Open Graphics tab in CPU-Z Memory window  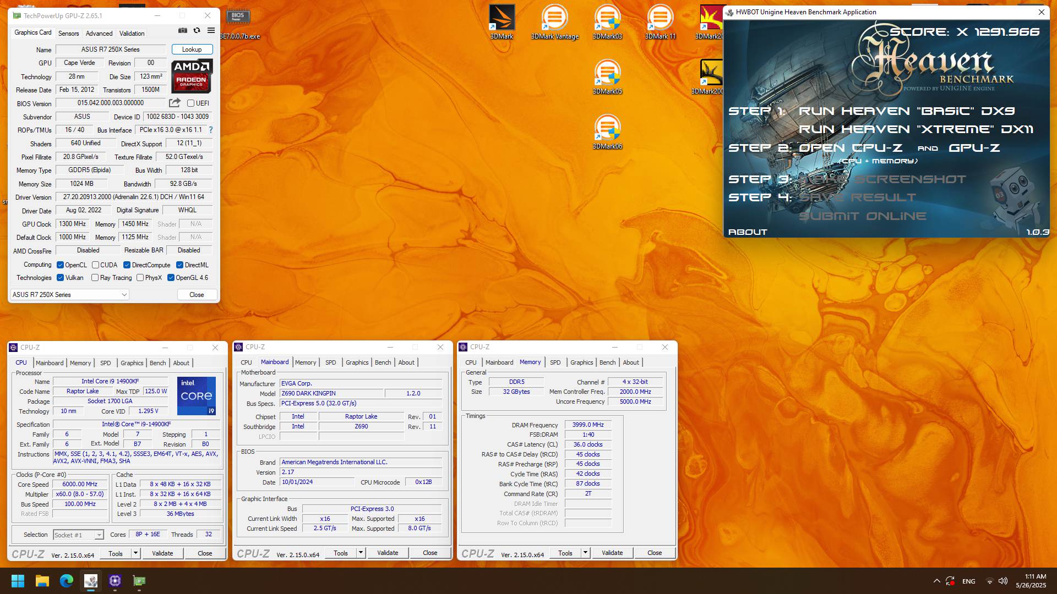(582, 362)
